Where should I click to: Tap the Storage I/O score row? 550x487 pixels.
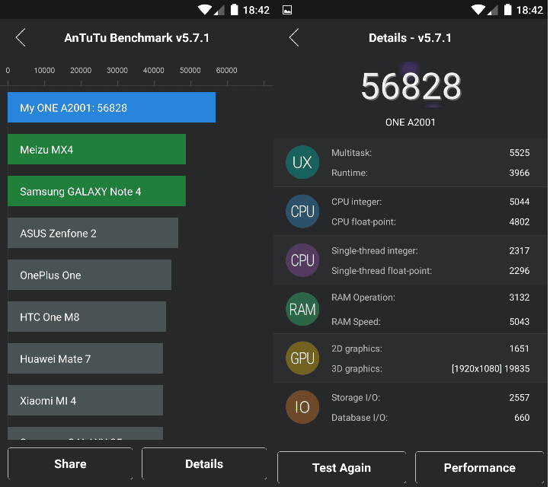(430, 398)
